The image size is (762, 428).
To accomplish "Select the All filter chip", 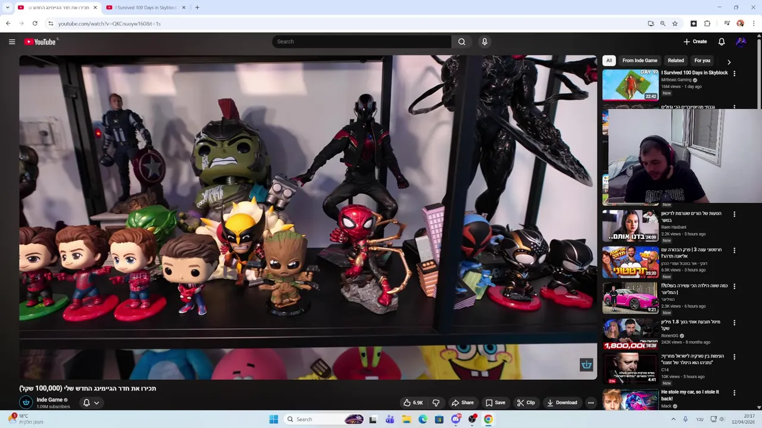I will [608, 61].
